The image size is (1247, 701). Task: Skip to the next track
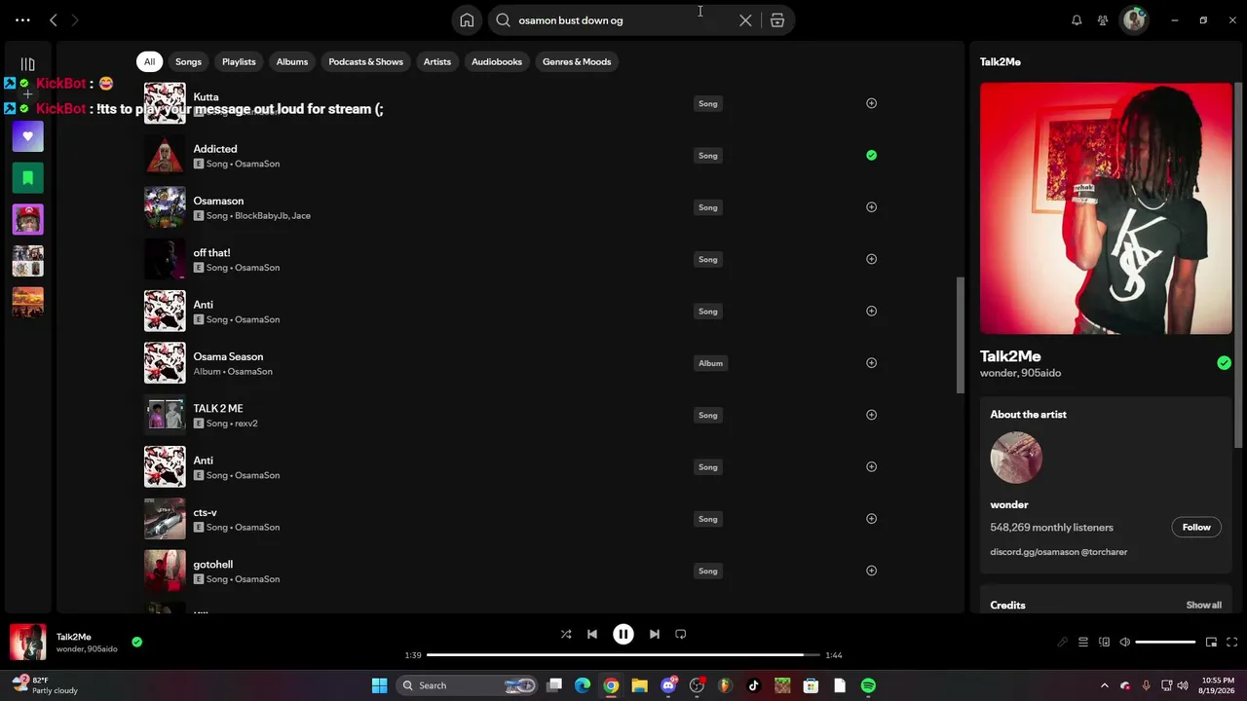pos(655,634)
